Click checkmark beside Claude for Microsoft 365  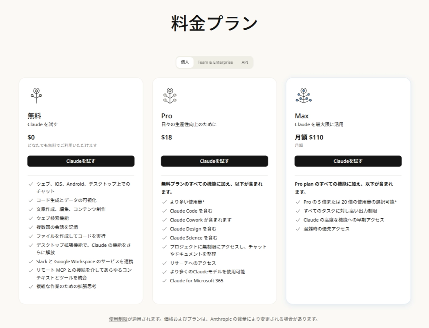[x=164, y=281]
